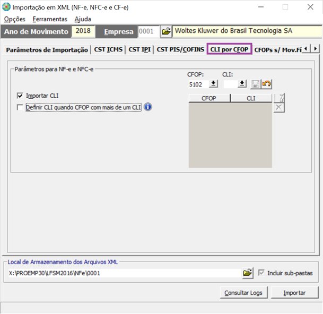This screenshot has height=314, width=323.
Task: Enable Definir CLI quando CFOP com mais de um CLI
Action: [x=20, y=107]
